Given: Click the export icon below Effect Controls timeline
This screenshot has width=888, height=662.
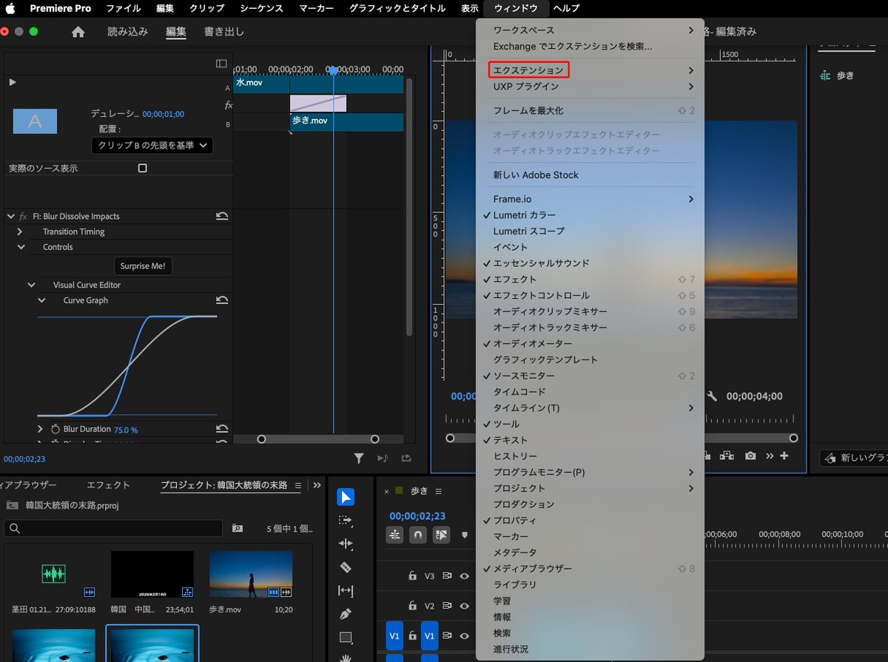Looking at the screenshot, I should pyautogui.click(x=406, y=459).
